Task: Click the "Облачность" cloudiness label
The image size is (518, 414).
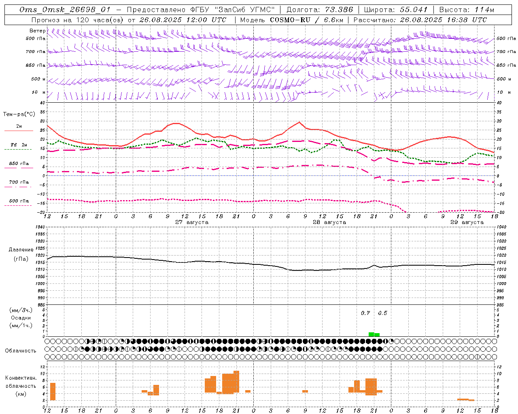Action: 21,351
